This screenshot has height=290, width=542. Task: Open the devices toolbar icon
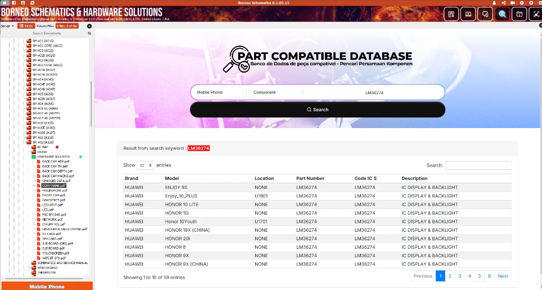485,14
